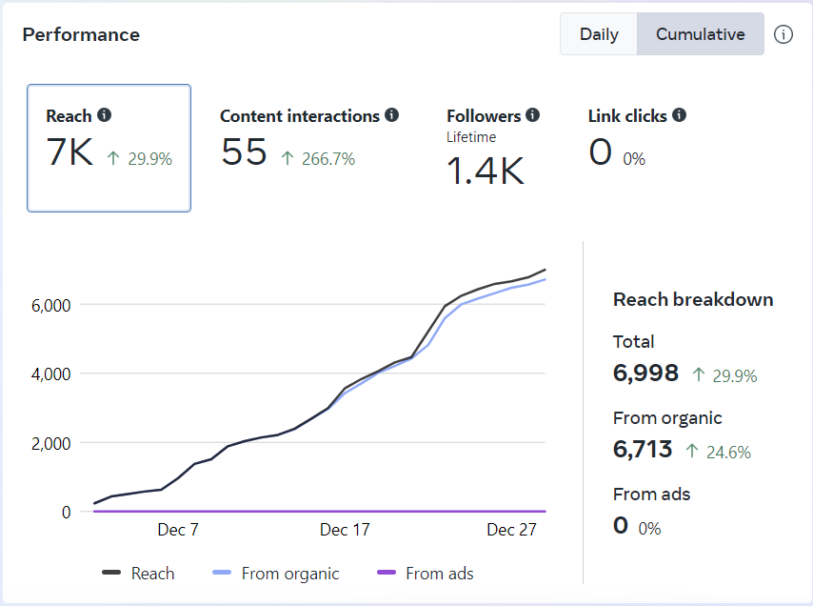Click the Total breakdown label
Viewport: 813px width, 606px height.
pos(633,341)
